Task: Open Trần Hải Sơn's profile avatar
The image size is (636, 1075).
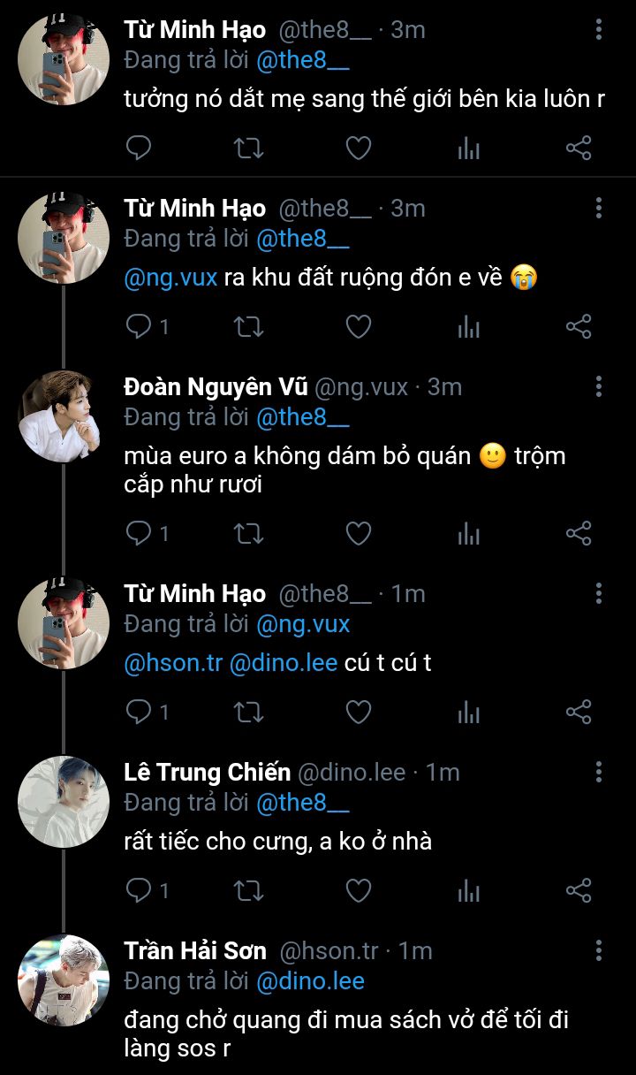Action: pos(64,980)
